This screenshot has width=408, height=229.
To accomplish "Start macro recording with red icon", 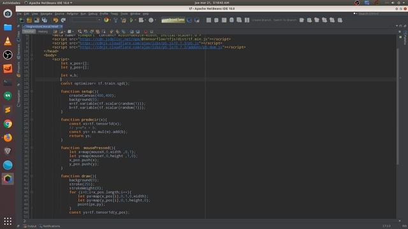I will 146,32.
